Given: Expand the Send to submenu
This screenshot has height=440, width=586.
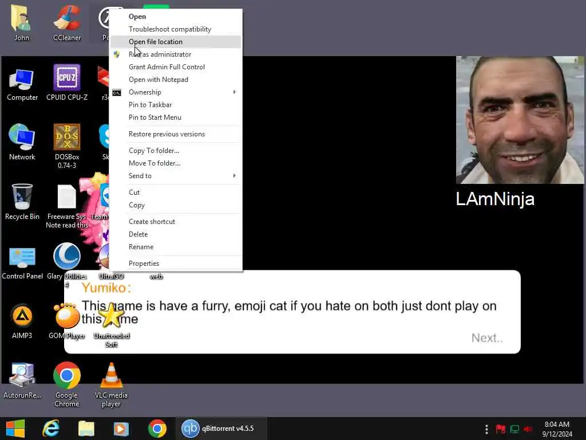Looking at the screenshot, I should coord(176,175).
